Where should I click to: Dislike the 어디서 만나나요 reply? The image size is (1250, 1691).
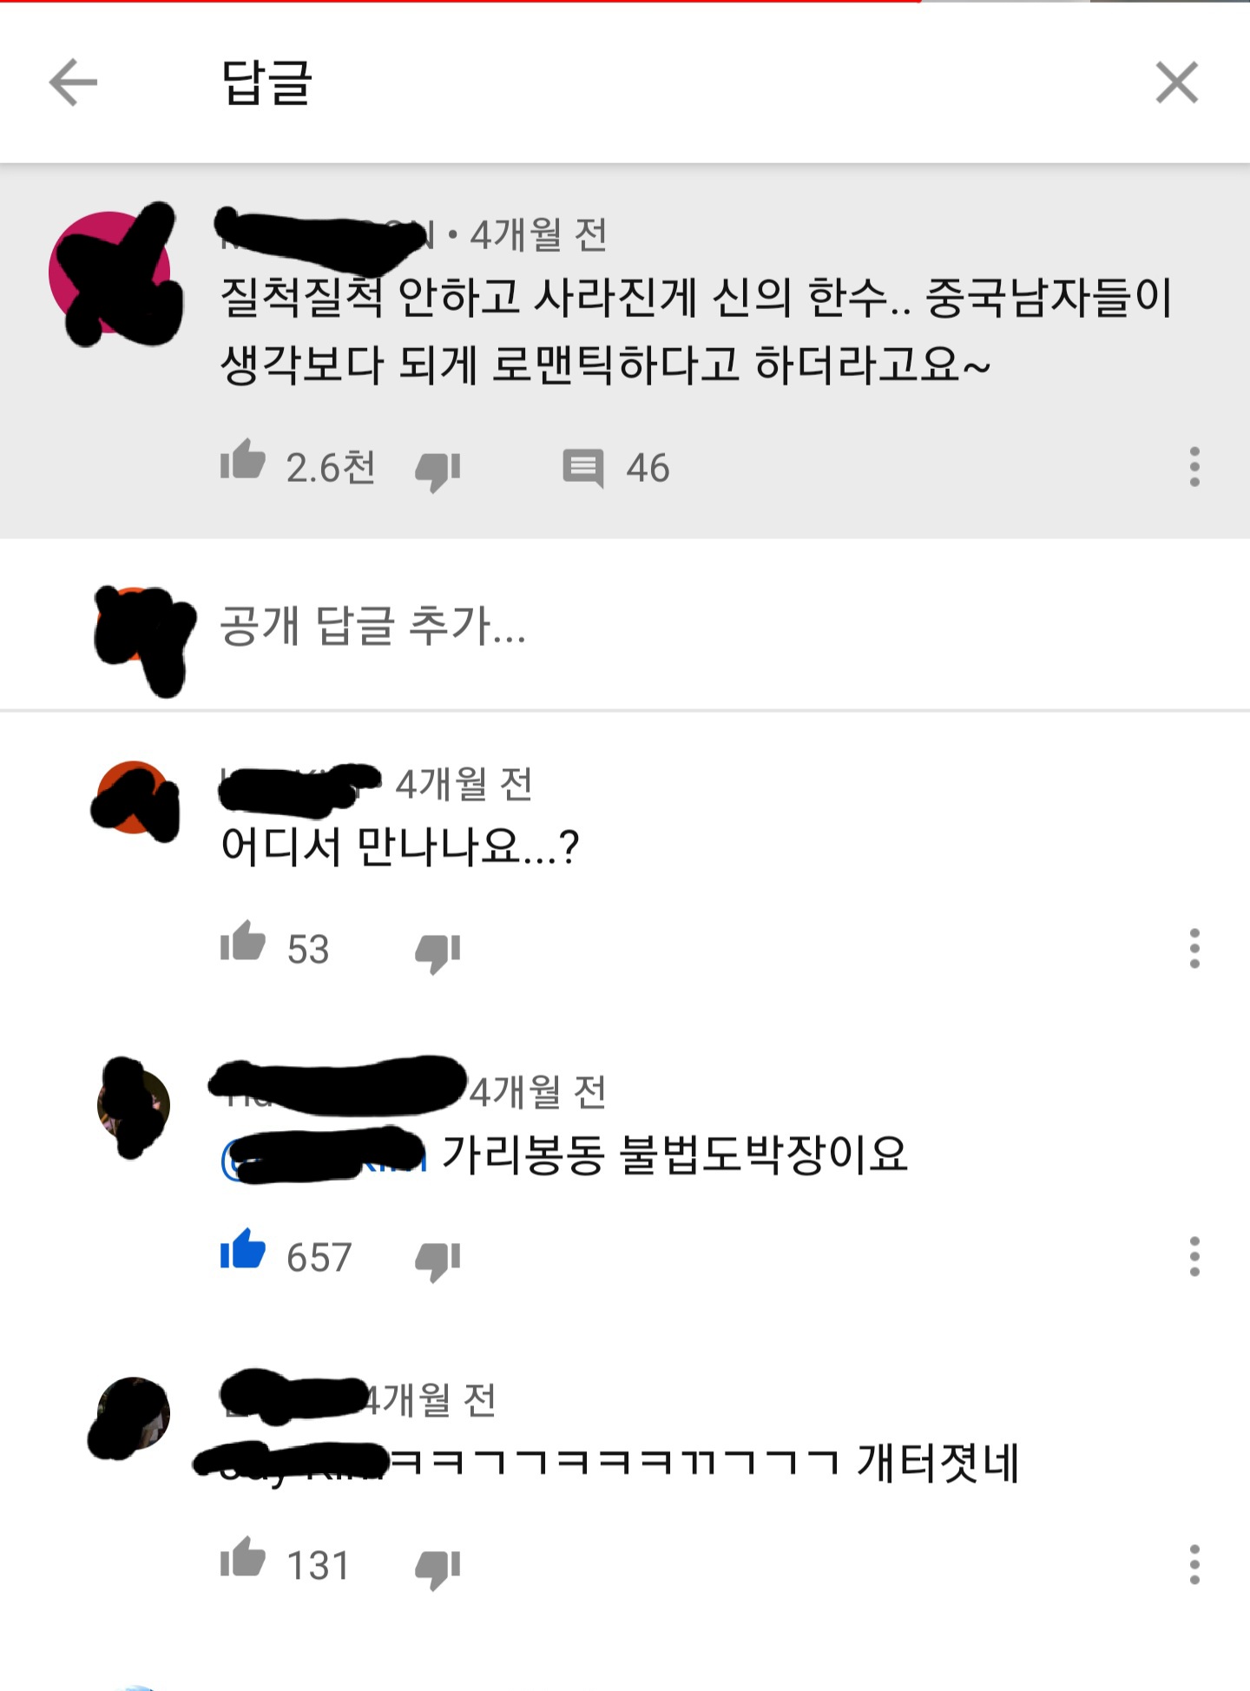(x=437, y=953)
